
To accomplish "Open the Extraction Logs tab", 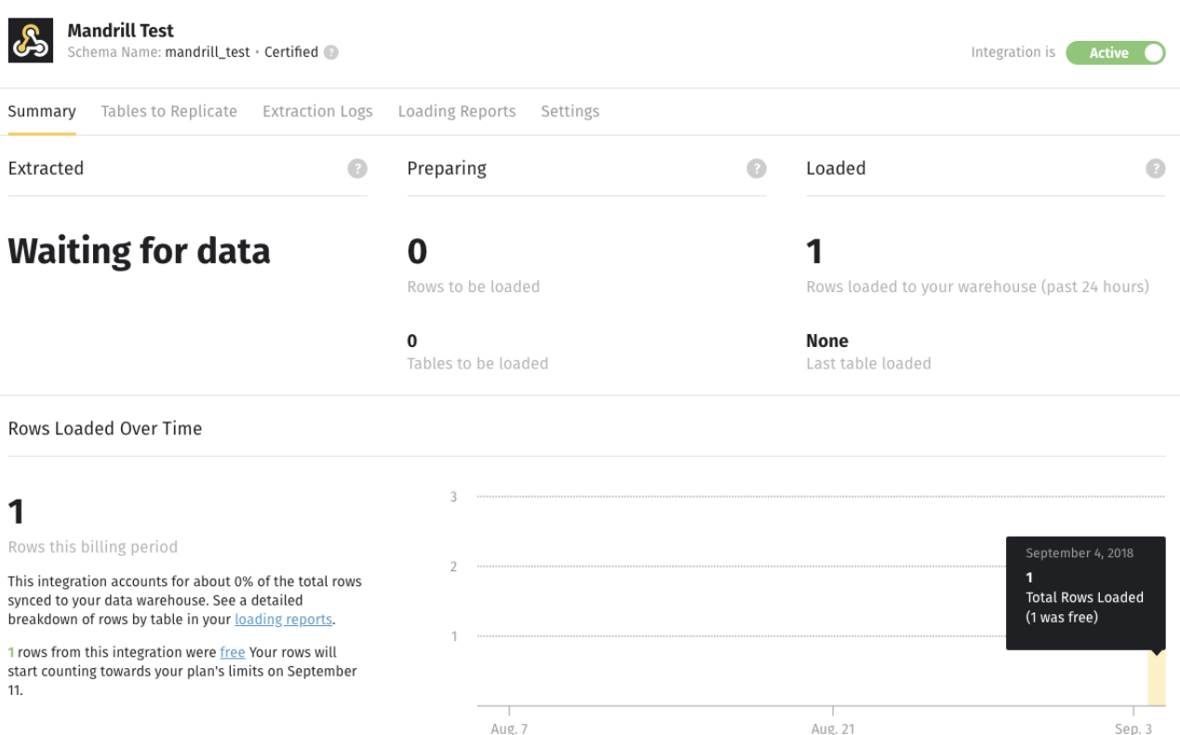I will coord(317,112).
